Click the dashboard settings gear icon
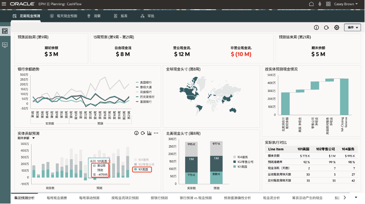The height and width of the screenshot is (204, 365). tap(336, 28)
